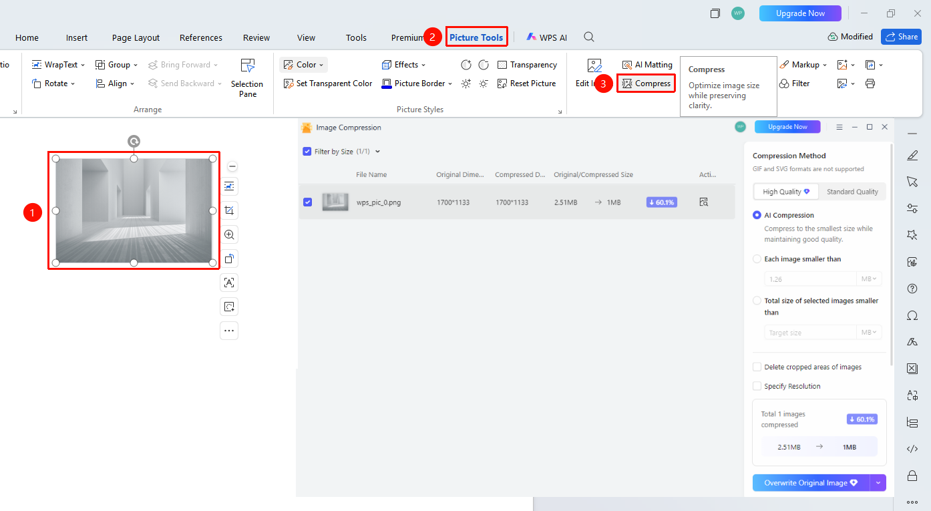Open the Filter by Size dropdown chevron
Screen dimensions: 931x511
378,152
